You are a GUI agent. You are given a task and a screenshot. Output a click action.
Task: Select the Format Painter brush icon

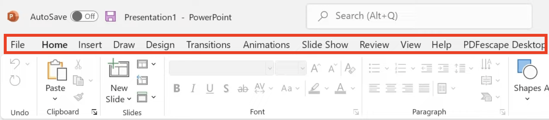(79, 97)
